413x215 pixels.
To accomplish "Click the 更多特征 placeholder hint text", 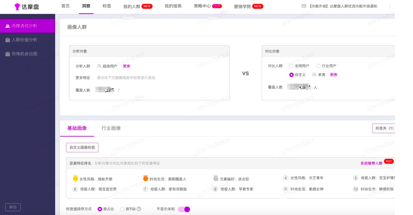I will tap(126, 78).
